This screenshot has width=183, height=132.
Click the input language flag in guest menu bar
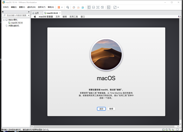pos(179,17)
